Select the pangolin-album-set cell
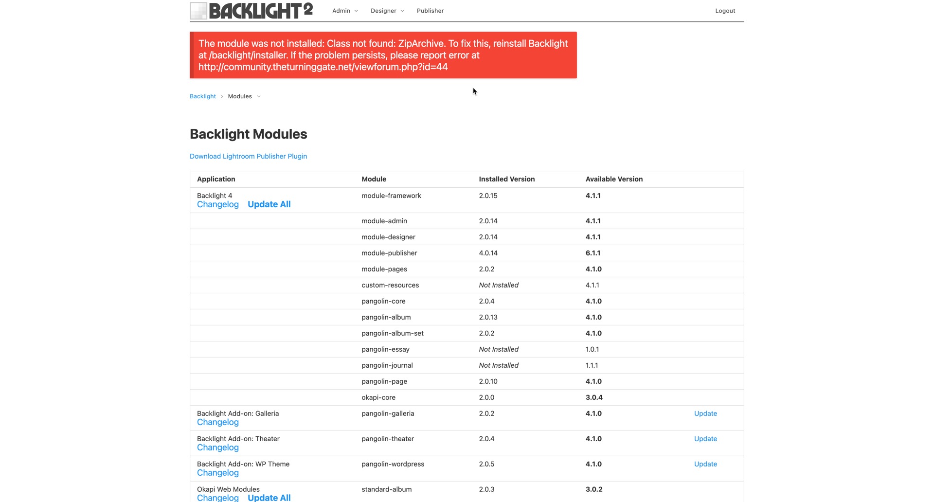This screenshot has height=502, width=934. click(393, 333)
